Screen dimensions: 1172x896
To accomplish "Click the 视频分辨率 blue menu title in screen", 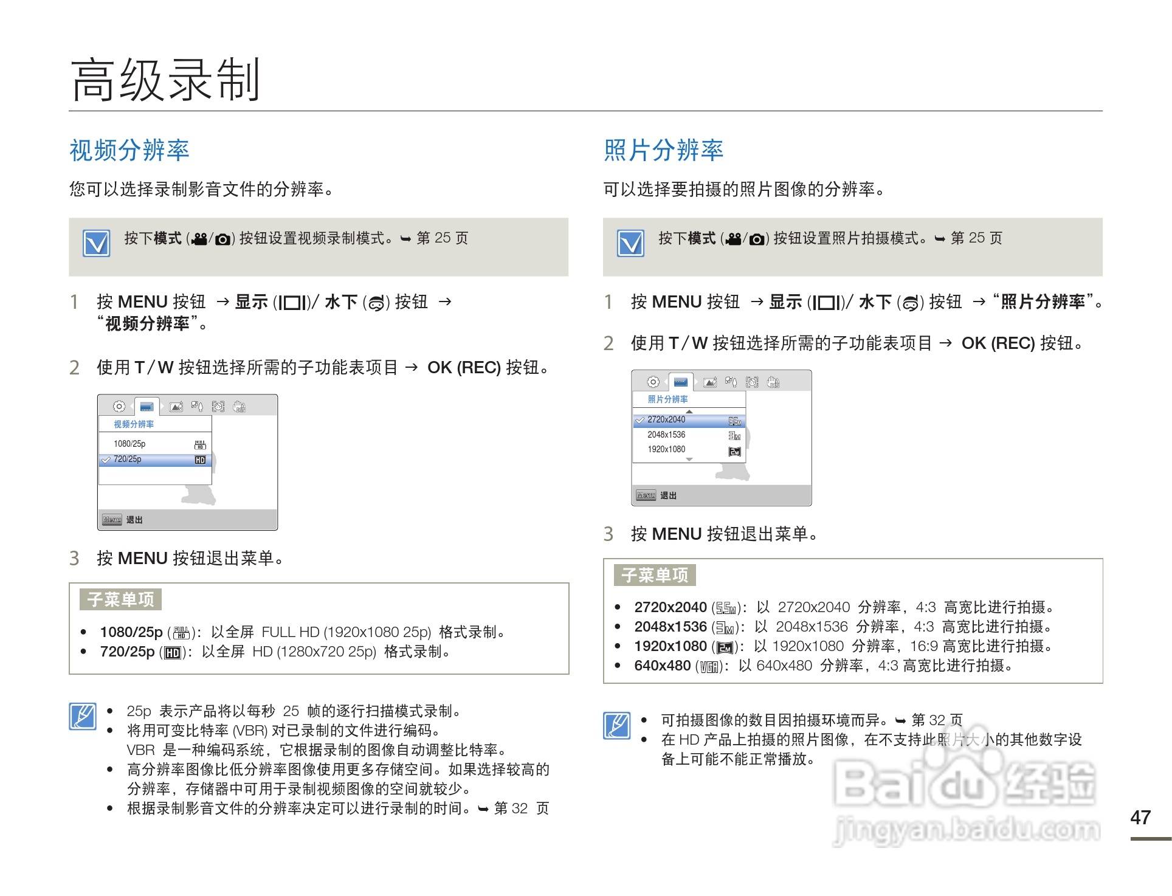I will point(134,424).
